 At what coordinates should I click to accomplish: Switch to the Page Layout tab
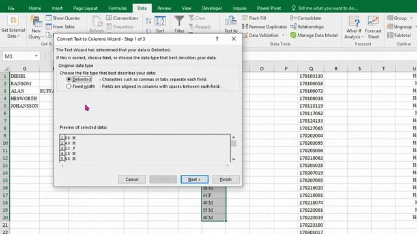85,8
